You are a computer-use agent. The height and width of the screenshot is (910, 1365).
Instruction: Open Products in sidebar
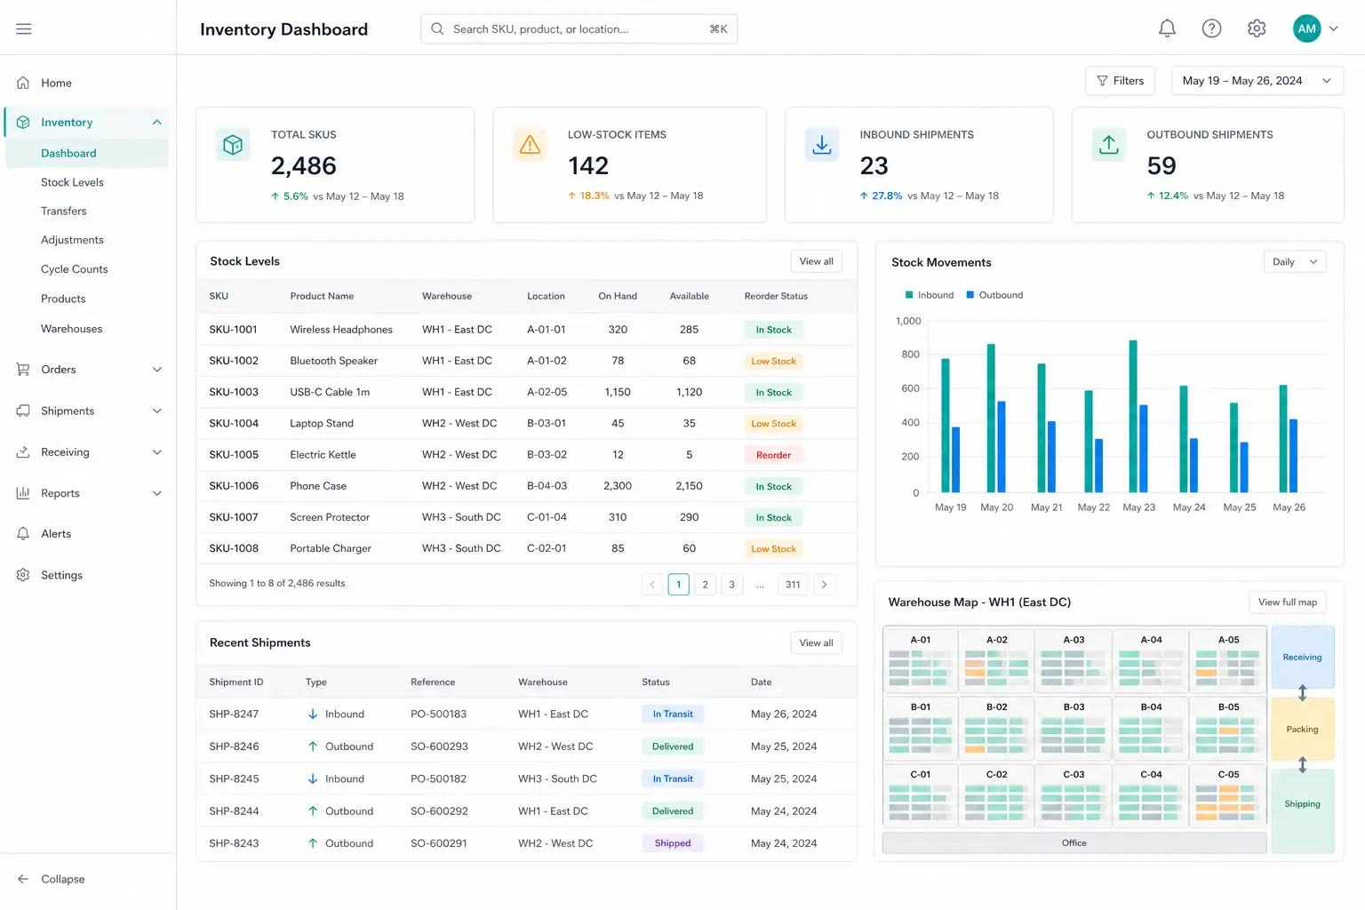63,299
